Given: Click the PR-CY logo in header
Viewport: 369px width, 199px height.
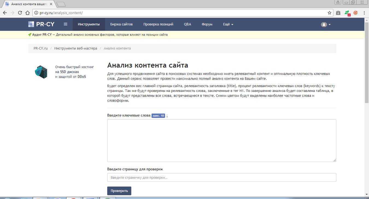Looking at the screenshot, I should click(x=41, y=24).
